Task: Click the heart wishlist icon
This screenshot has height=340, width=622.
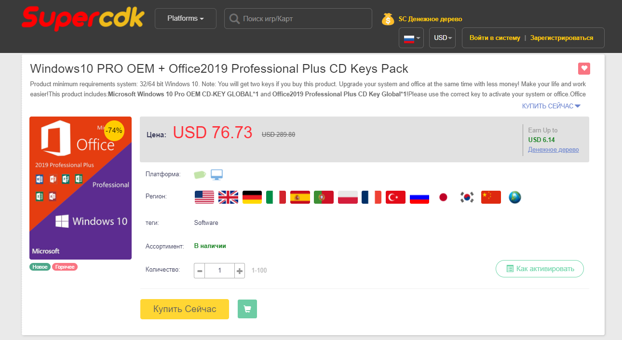Action: (584, 69)
